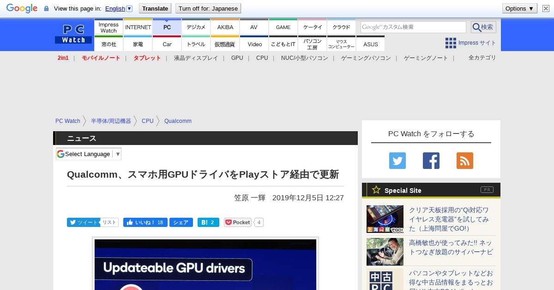Open the トラベル tab
The image size is (554, 290).
[x=196, y=44]
